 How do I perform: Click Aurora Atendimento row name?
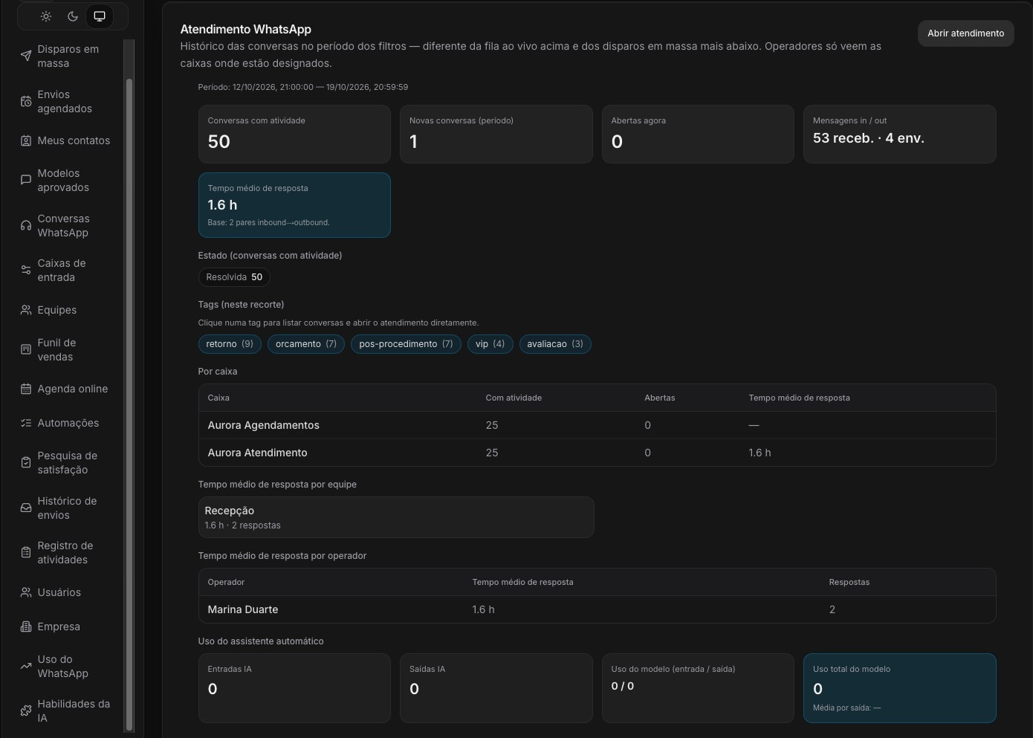[x=258, y=453]
